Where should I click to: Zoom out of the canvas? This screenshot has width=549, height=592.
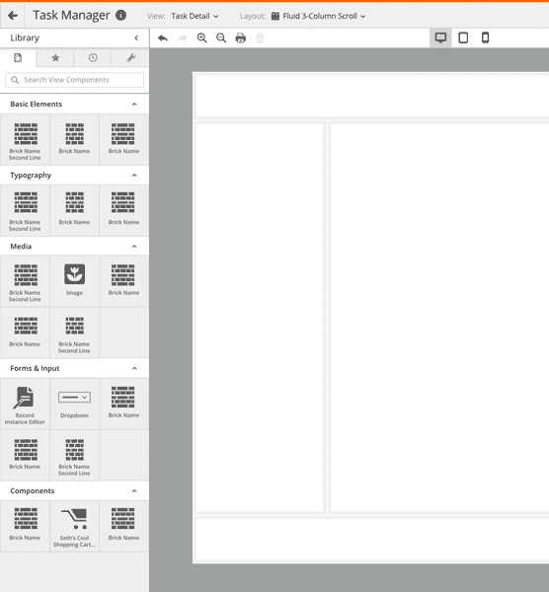(x=221, y=38)
